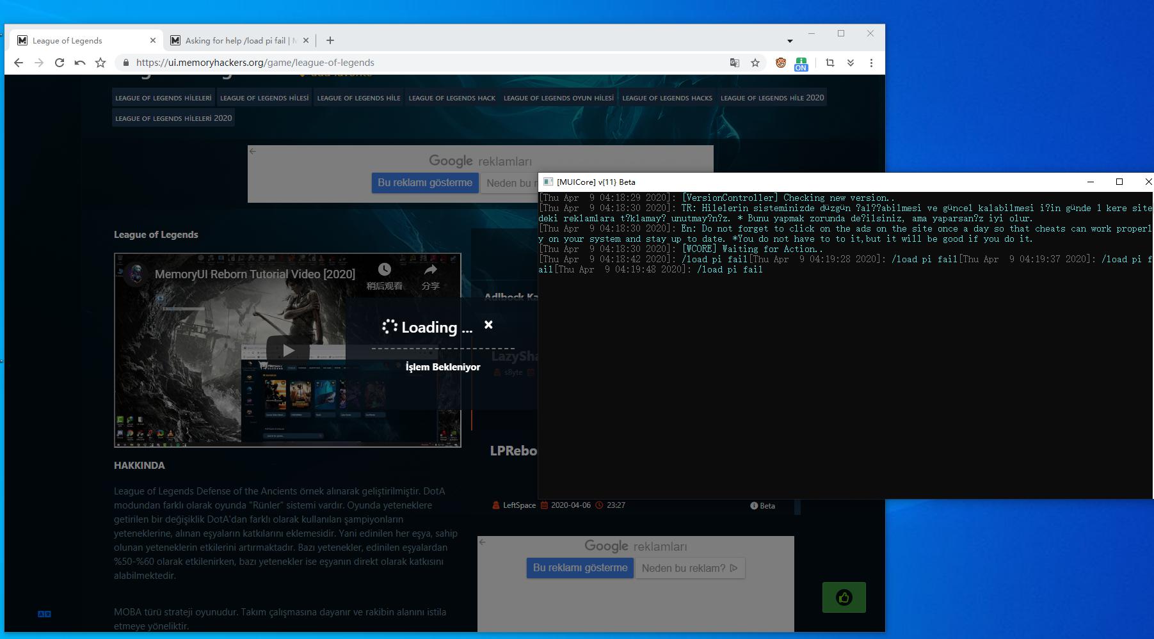Play the MemoryUI Reborn tutorial video
This screenshot has height=639, width=1154.
coord(288,350)
